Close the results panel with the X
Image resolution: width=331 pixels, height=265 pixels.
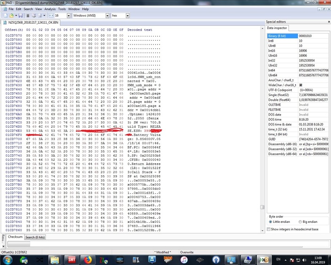pos(3,246)
